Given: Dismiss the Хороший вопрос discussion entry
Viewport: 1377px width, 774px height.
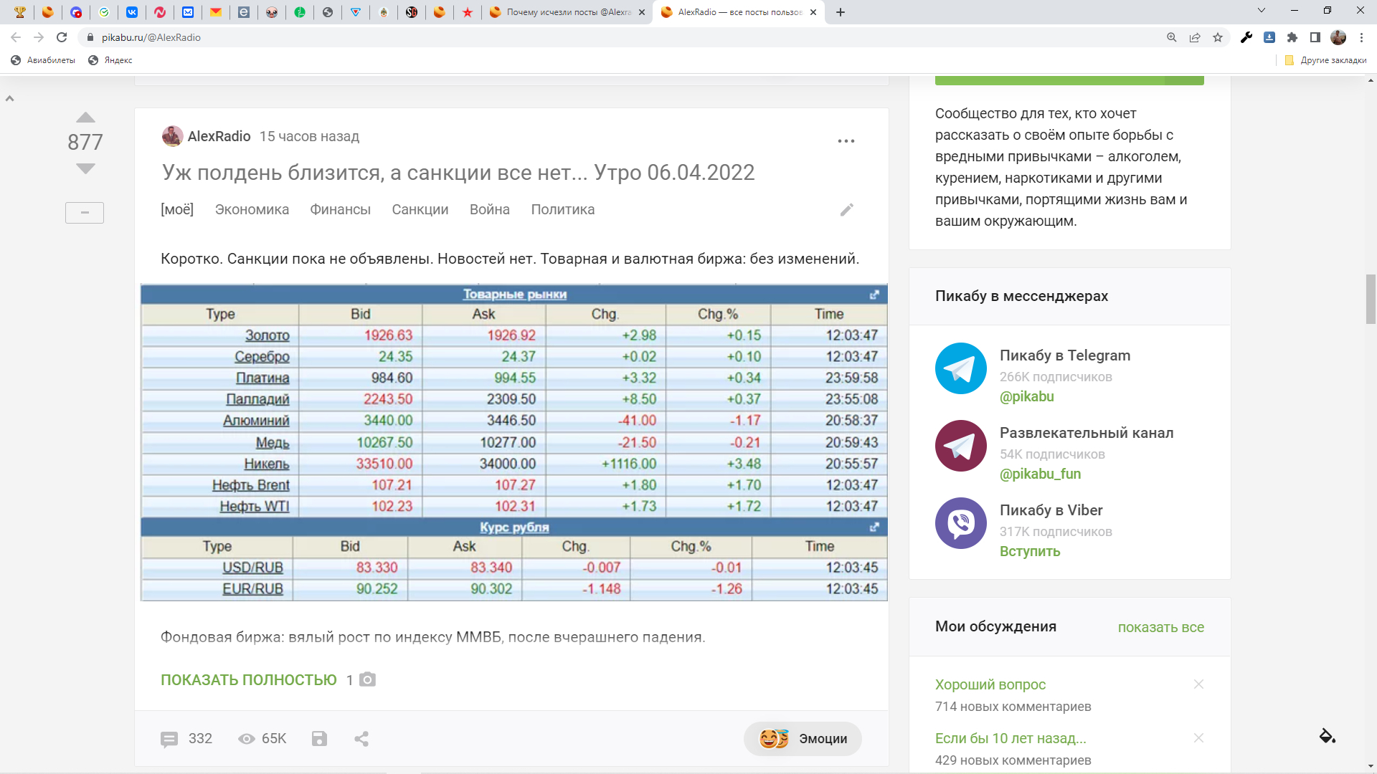Looking at the screenshot, I should pyautogui.click(x=1198, y=684).
